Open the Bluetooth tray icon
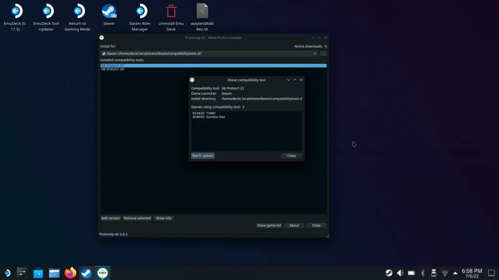Image resolution: width=499 pixels, height=280 pixels. click(x=422, y=273)
